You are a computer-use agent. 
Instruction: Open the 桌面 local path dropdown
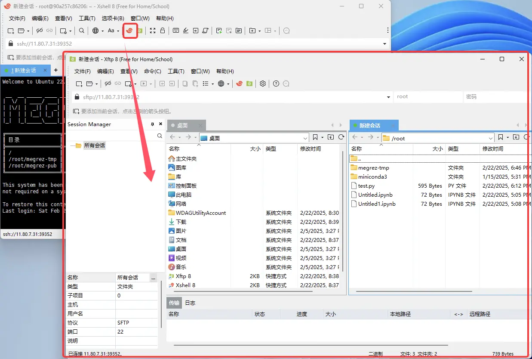tap(306, 137)
